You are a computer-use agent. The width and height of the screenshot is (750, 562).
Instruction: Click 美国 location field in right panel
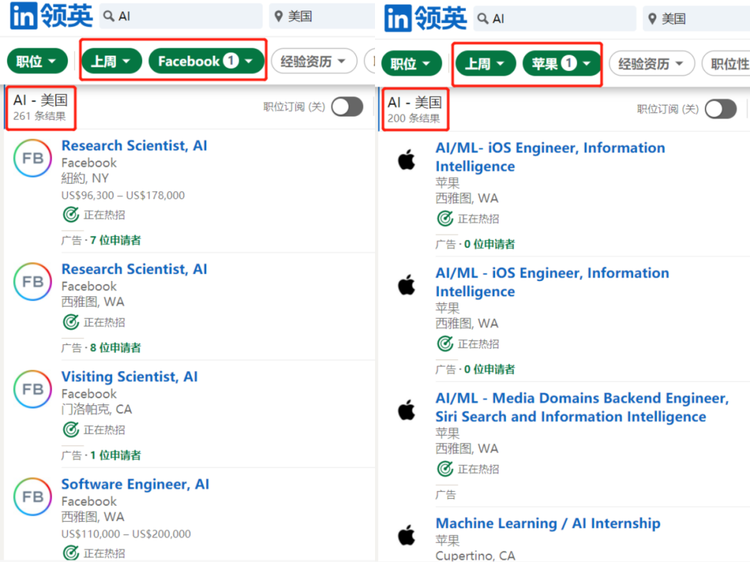click(696, 19)
